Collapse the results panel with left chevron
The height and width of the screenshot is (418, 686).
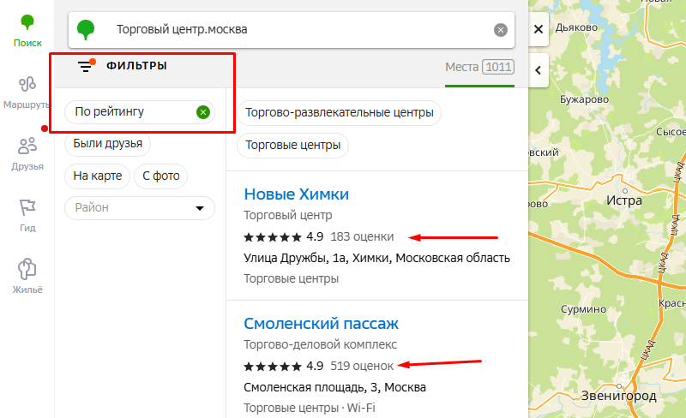(x=539, y=70)
